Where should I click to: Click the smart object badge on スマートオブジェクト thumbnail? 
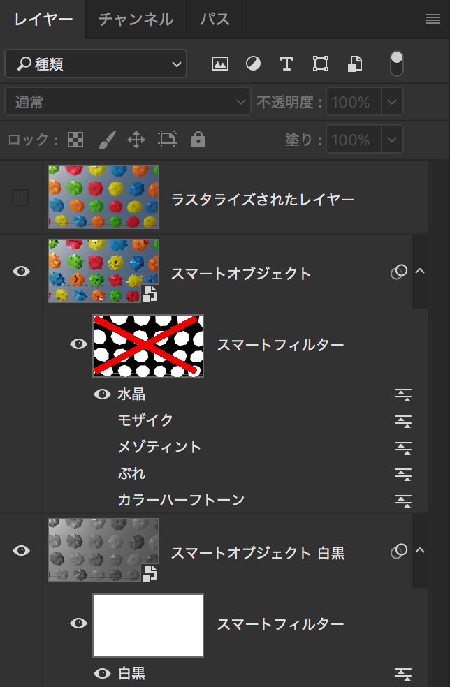[150, 294]
